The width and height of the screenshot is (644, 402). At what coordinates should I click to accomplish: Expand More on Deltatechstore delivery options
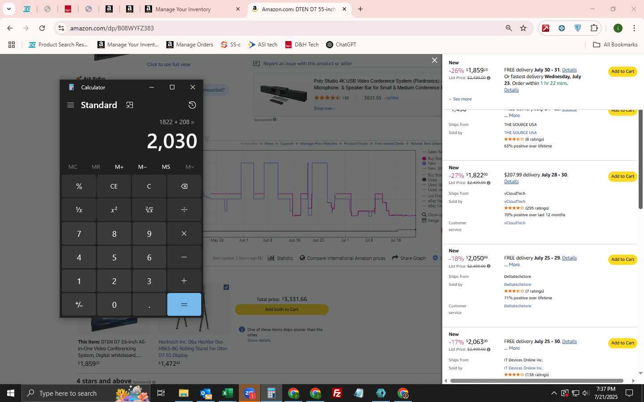pos(514,265)
